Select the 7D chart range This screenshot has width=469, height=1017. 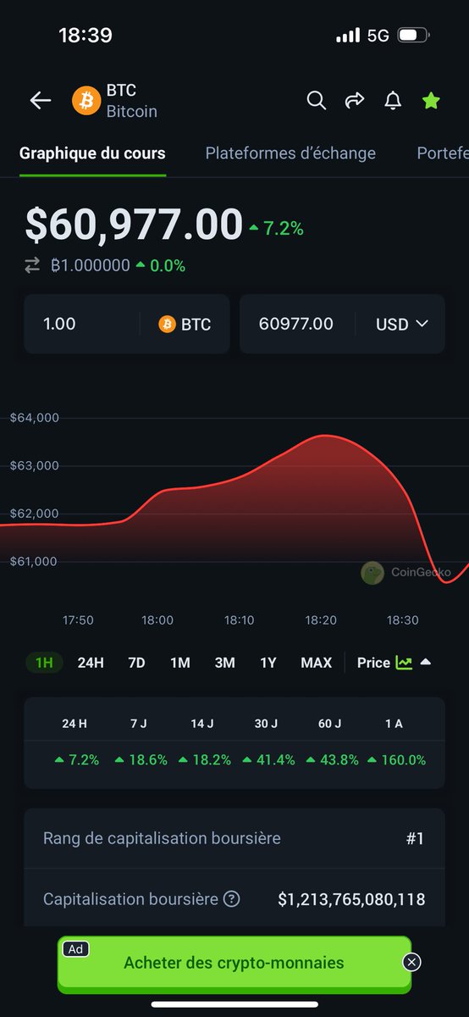click(136, 663)
